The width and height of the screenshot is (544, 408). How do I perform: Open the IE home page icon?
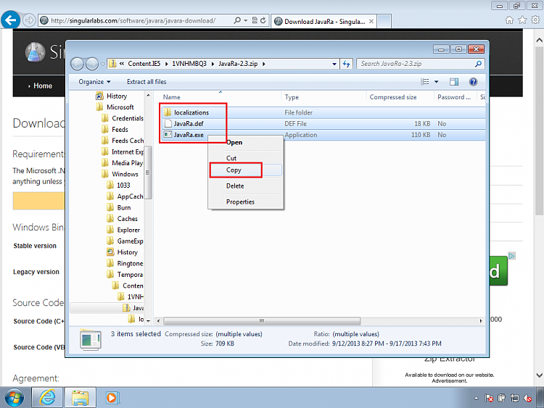509,20
